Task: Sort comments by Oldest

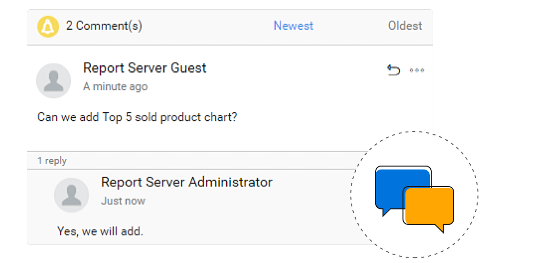Action: [x=405, y=26]
